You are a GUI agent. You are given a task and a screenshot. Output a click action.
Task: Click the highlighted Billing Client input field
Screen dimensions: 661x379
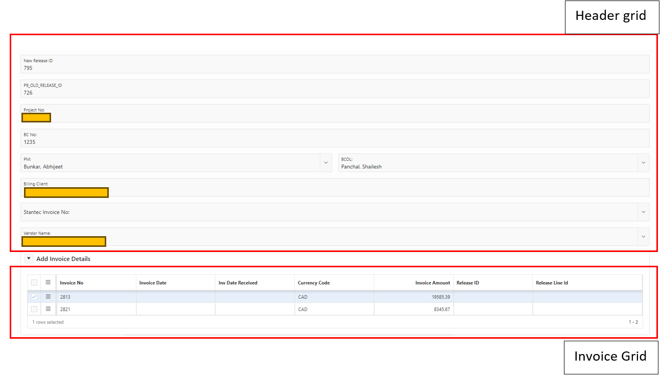coord(66,192)
